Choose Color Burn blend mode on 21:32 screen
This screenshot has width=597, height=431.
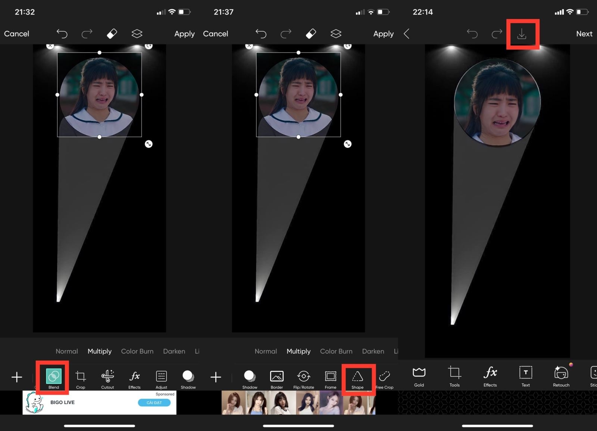pyautogui.click(x=137, y=351)
